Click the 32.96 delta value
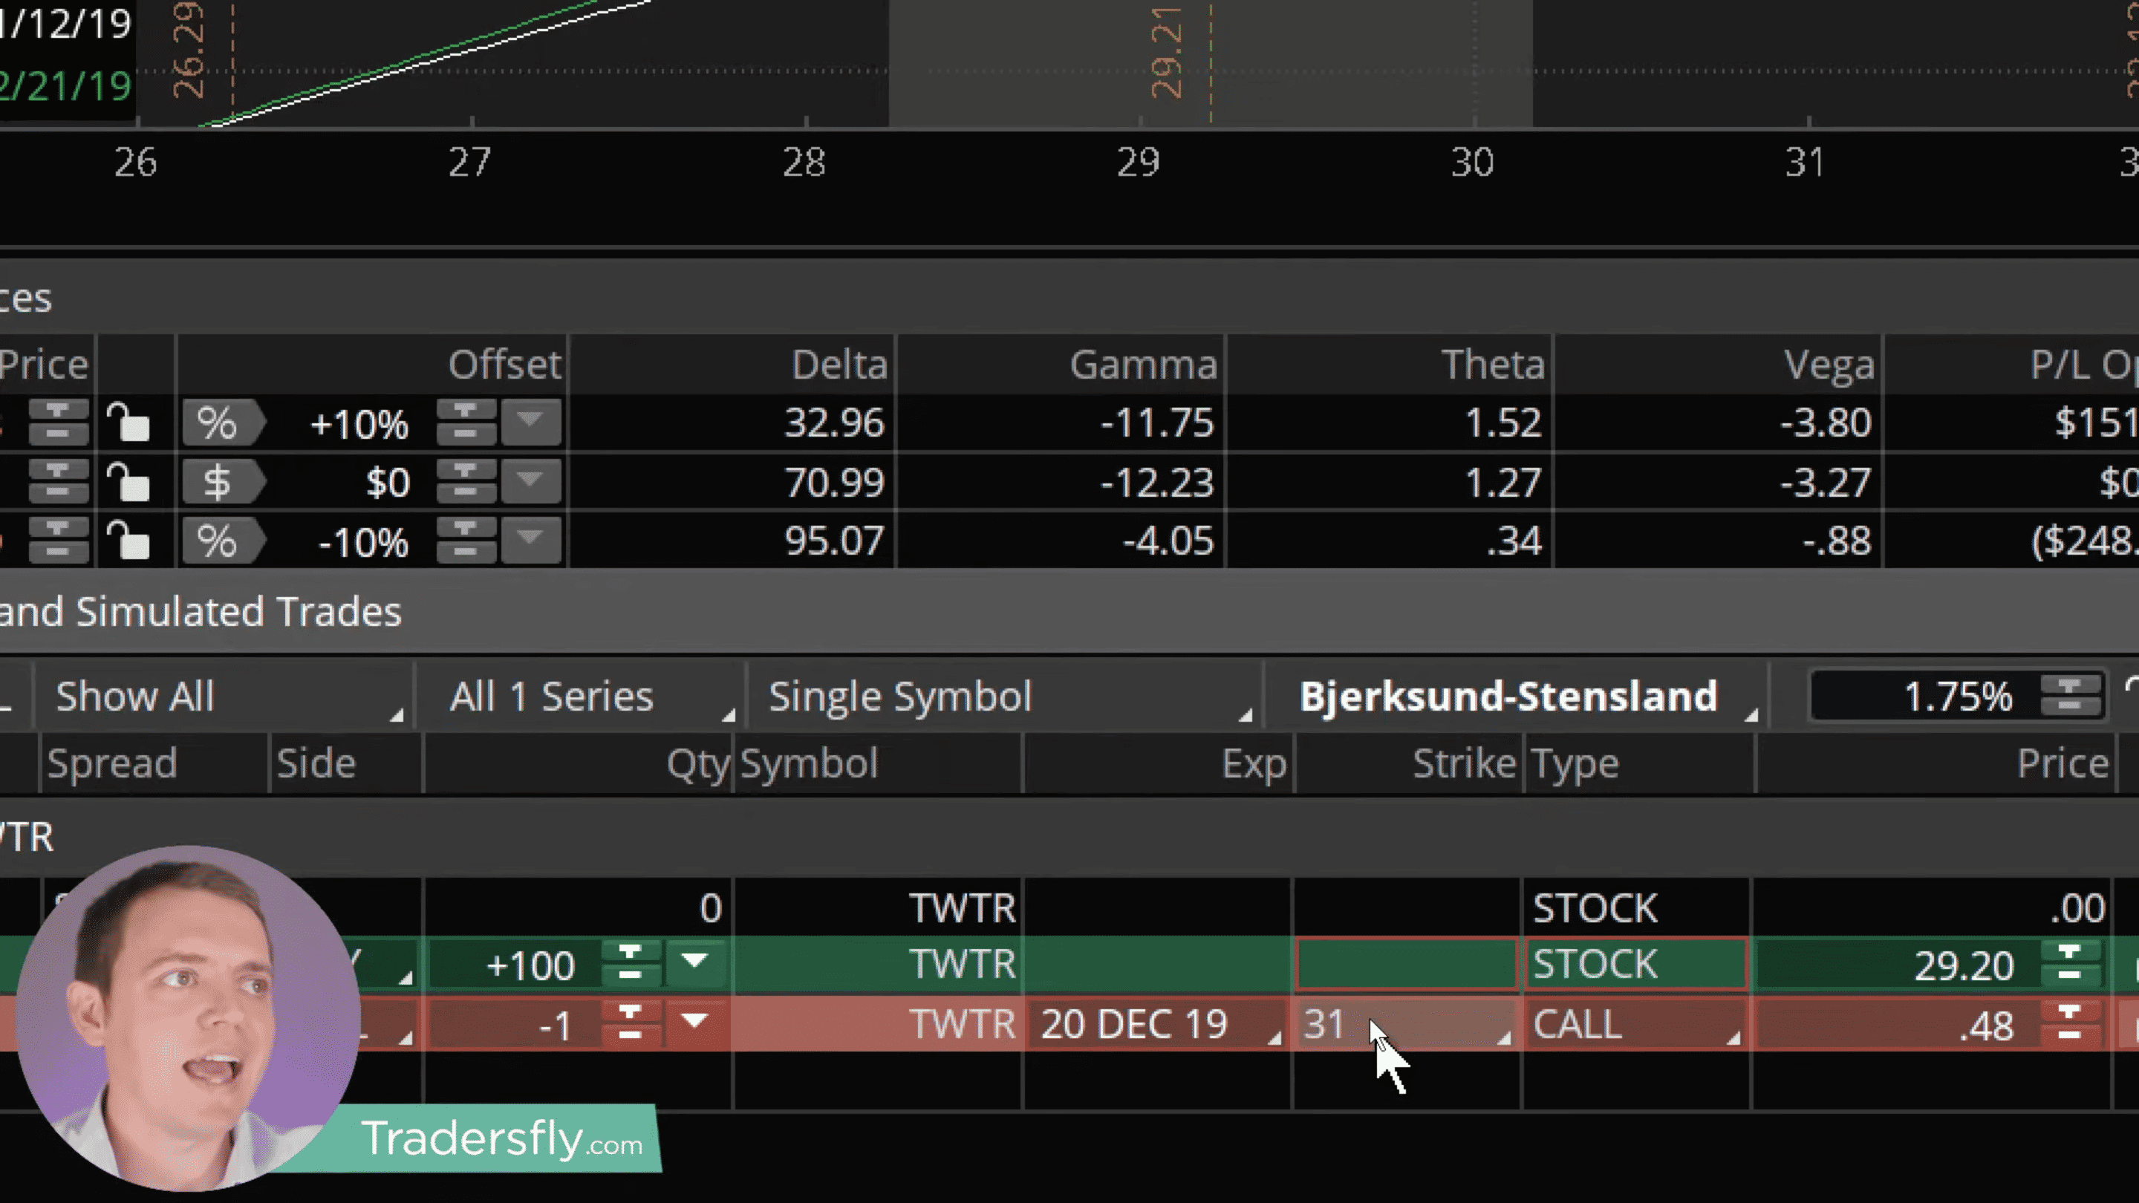 [835, 423]
